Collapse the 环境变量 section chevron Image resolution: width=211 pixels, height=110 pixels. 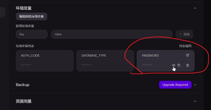click(195, 8)
